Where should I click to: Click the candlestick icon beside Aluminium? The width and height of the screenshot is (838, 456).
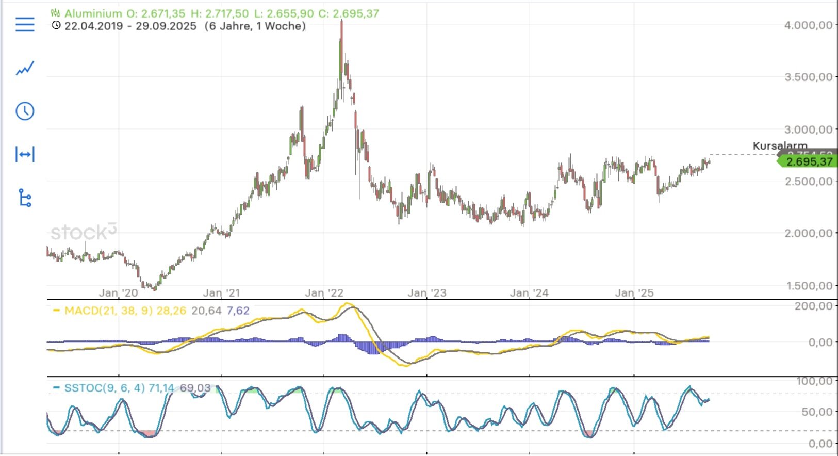[x=56, y=13]
